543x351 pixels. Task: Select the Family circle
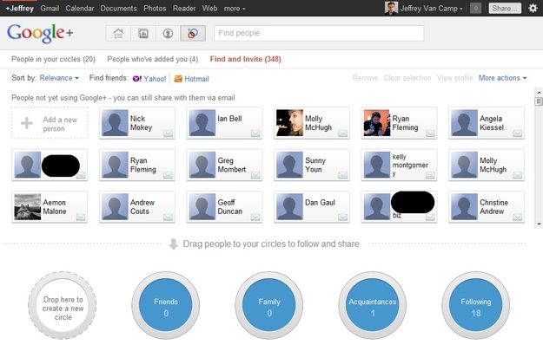pyautogui.click(x=269, y=305)
